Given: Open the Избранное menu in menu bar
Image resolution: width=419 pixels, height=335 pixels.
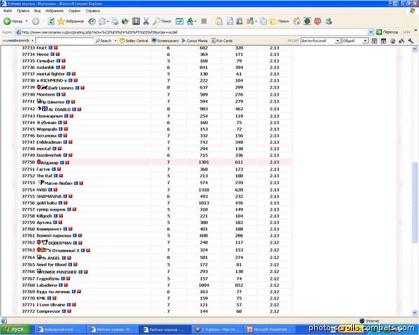Looking at the screenshot, I should [54, 10].
